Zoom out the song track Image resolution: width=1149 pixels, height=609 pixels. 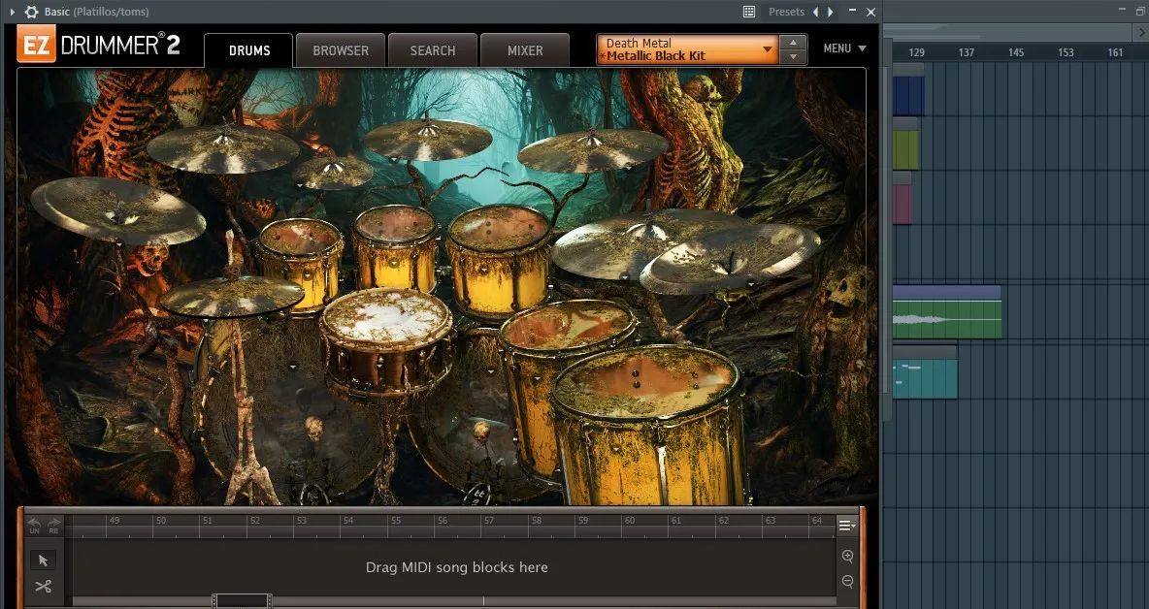point(848,582)
